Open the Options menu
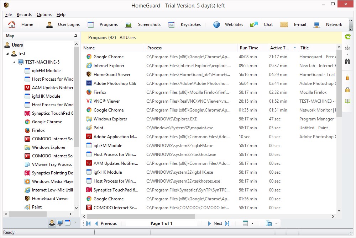356x238 pixels. 44,15
